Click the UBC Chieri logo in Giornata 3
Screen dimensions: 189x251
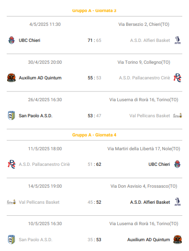click(11, 40)
